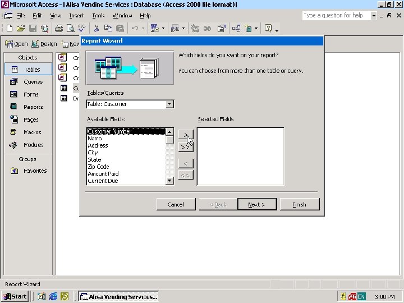Click the Type a question for help field
The width and height of the screenshot is (404, 303).
(x=337, y=16)
